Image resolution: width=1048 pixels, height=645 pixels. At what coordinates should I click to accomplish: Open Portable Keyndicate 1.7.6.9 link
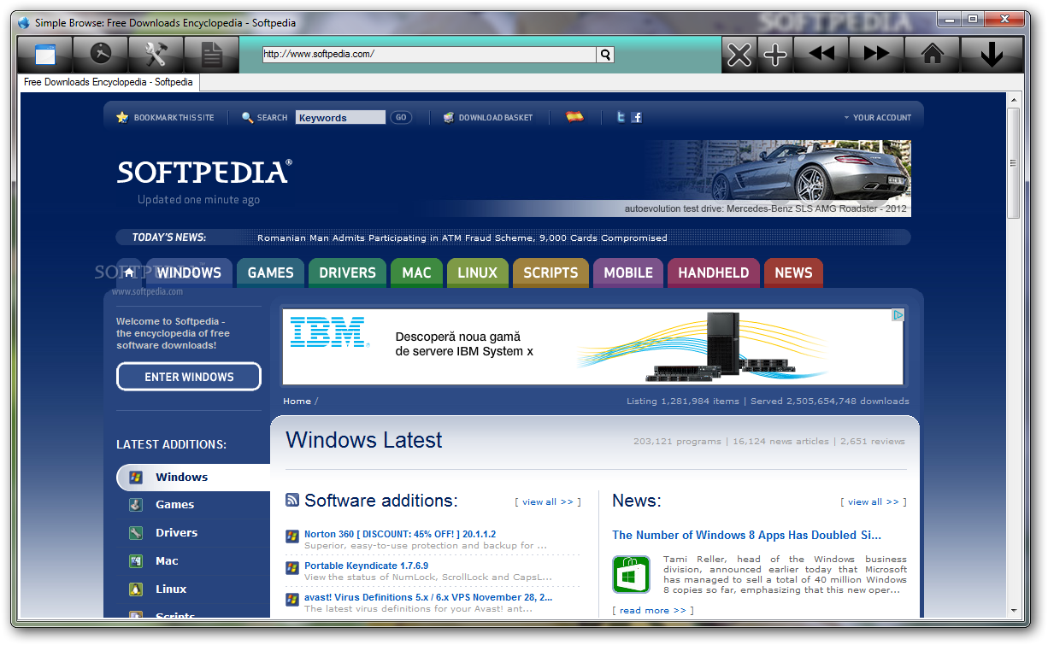coord(366,566)
